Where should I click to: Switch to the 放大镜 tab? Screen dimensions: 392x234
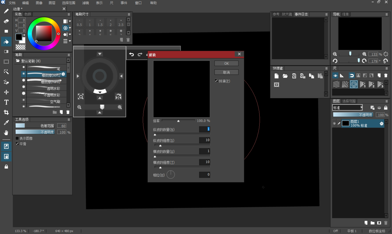[x=287, y=14]
